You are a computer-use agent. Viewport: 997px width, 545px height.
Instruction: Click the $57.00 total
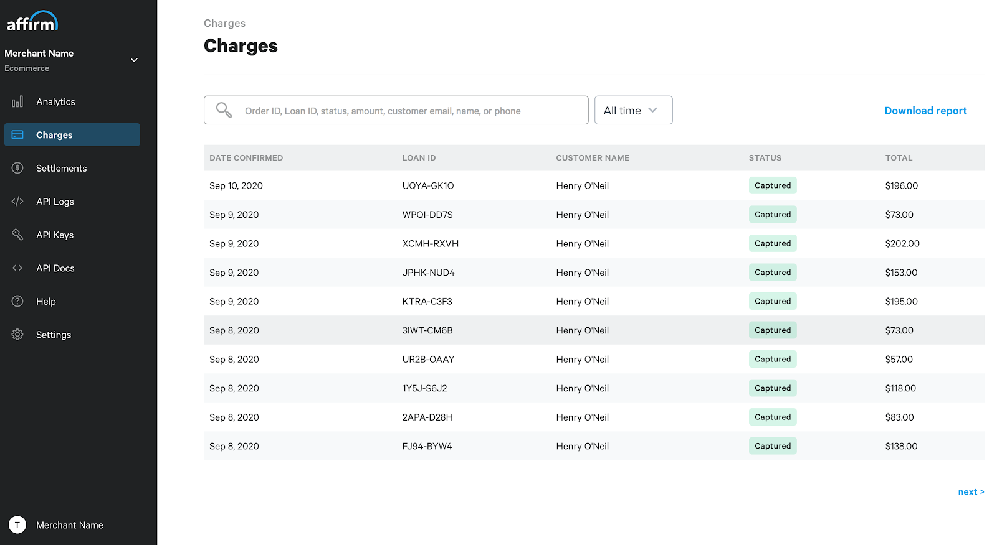pyautogui.click(x=899, y=359)
